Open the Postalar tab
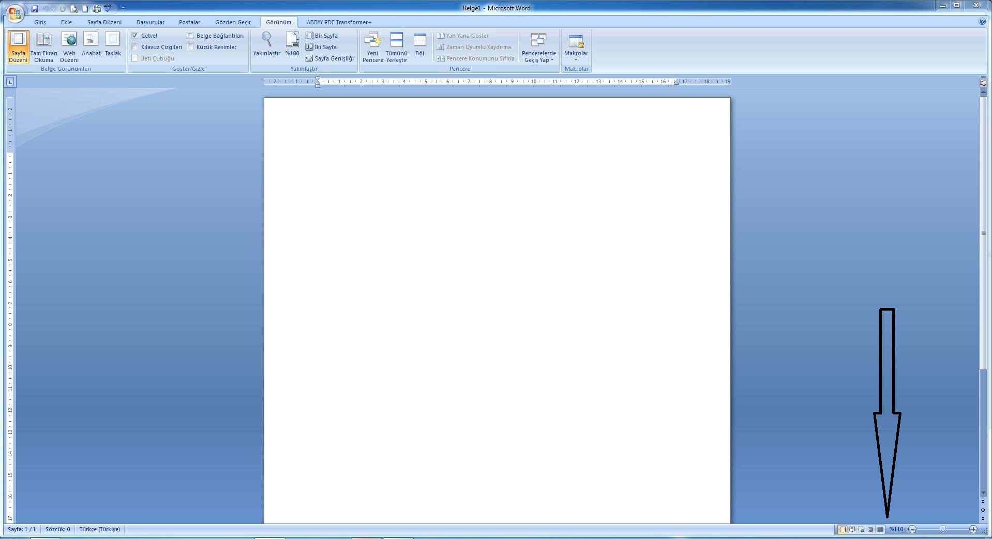 tap(190, 22)
